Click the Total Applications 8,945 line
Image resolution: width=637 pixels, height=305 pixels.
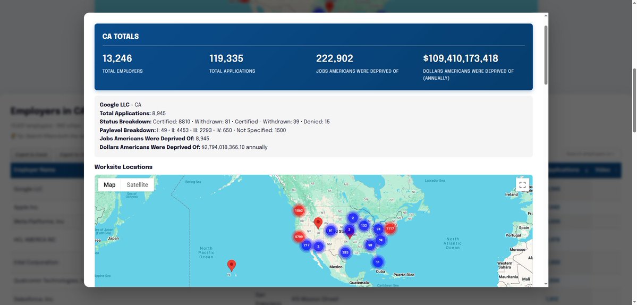[x=132, y=113]
